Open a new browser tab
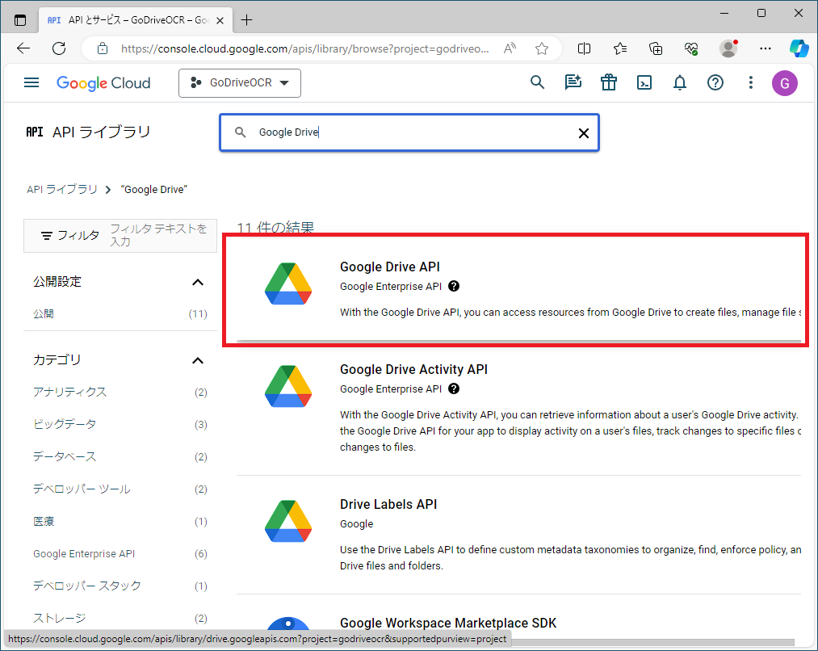 click(247, 20)
